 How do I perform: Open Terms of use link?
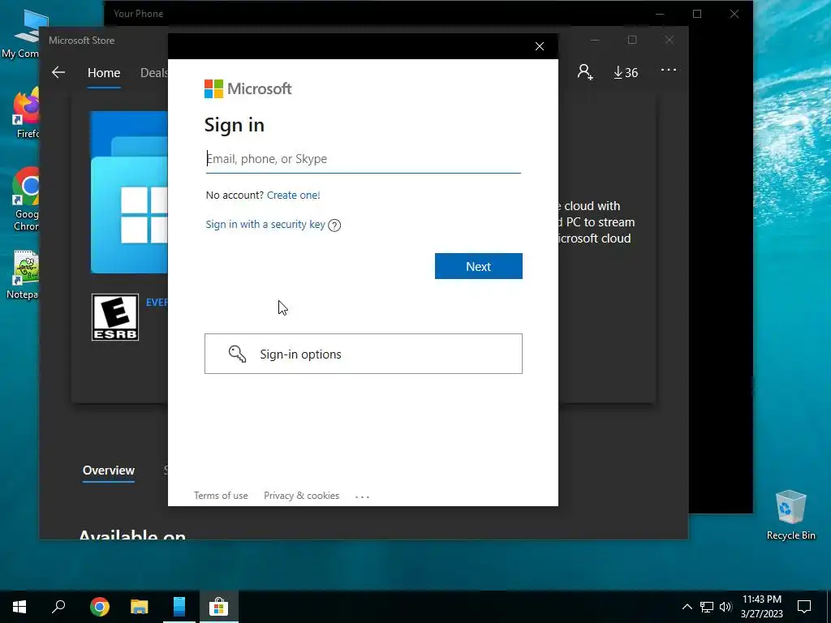click(x=221, y=496)
